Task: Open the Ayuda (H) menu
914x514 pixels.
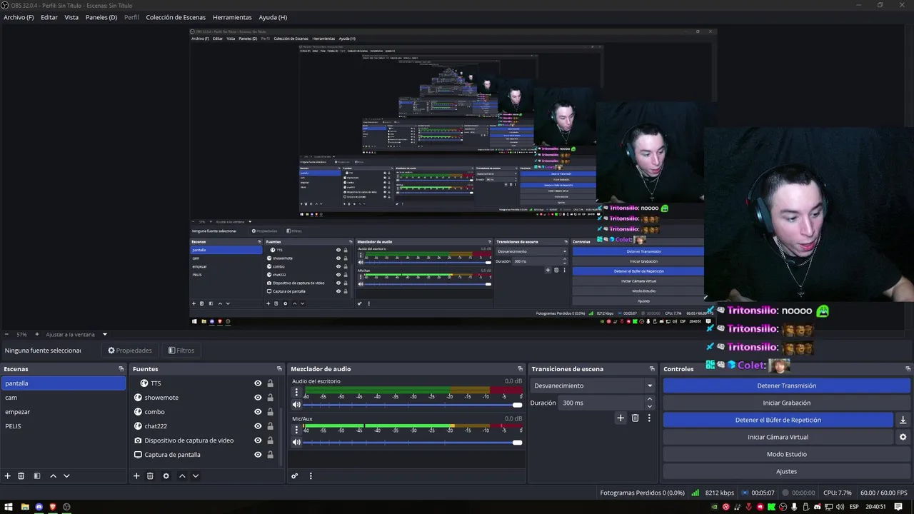Action: point(273,17)
